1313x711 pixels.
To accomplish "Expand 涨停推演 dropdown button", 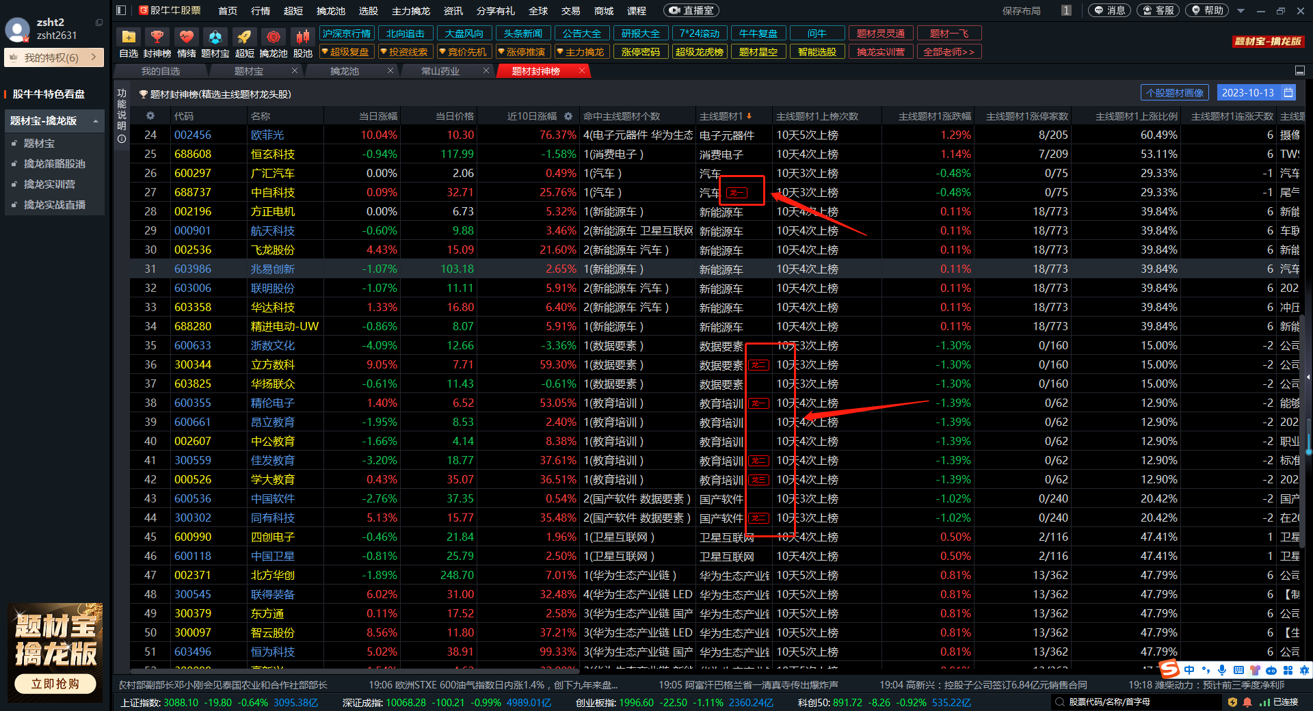I will click(x=522, y=52).
